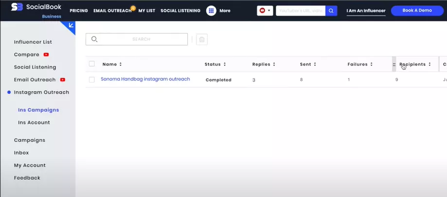This screenshot has height=197, width=447.
Task: Sort by the Replies column arrows
Action: pos(274,64)
